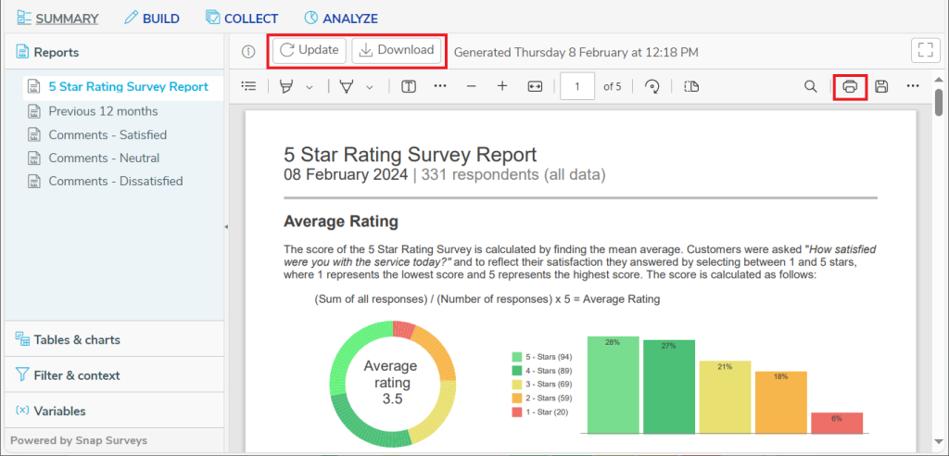The height and width of the screenshot is (456, 949).
Task: Switch to the ANALYZE tab
Action: (341, 19)
